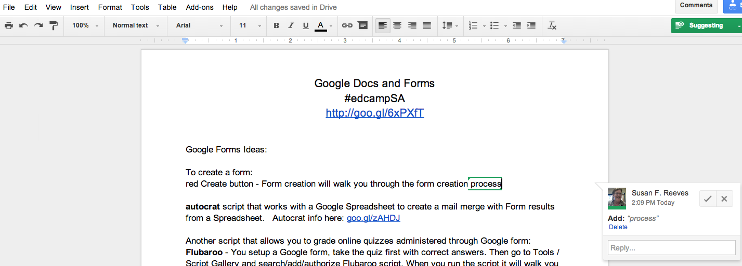Screen dimensions: 742x266
Task: Click the right indent marker on ruler
Action: tap(563, 41)
